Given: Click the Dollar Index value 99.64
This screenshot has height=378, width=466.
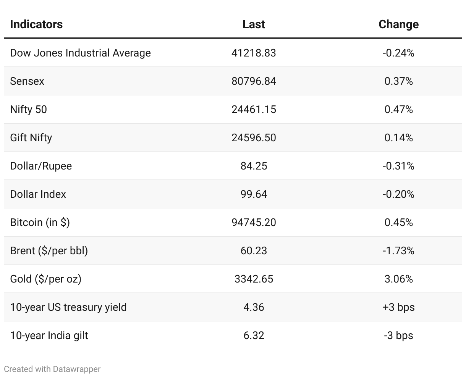Looking at the screenshot, I should point(254,194).
